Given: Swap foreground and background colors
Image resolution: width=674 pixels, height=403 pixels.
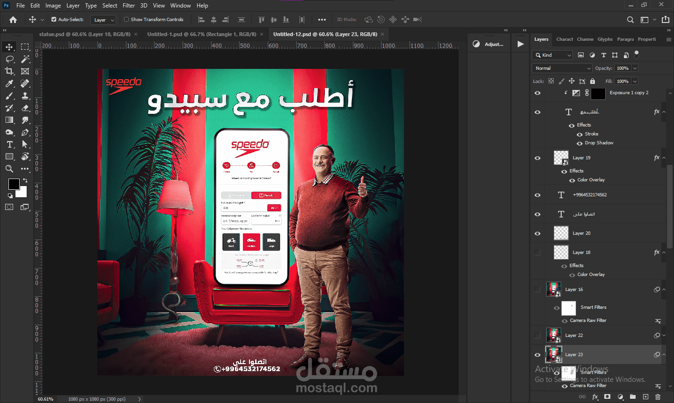Looking at the screenshot, I should (x=25, y=180).
